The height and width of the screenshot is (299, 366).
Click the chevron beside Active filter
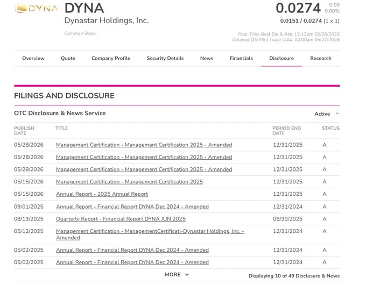337,113
